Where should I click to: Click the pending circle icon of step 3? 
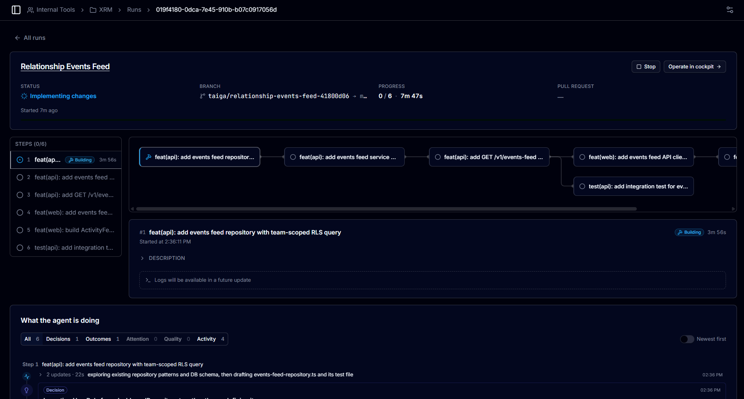20,195
